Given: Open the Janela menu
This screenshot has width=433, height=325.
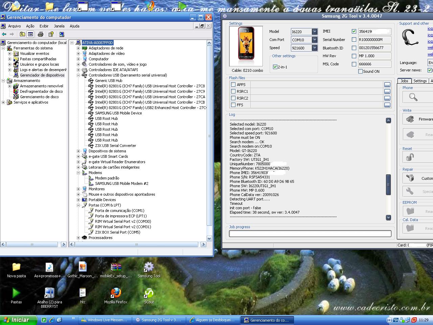Looking at the screenshot, I should coord(59,26).
